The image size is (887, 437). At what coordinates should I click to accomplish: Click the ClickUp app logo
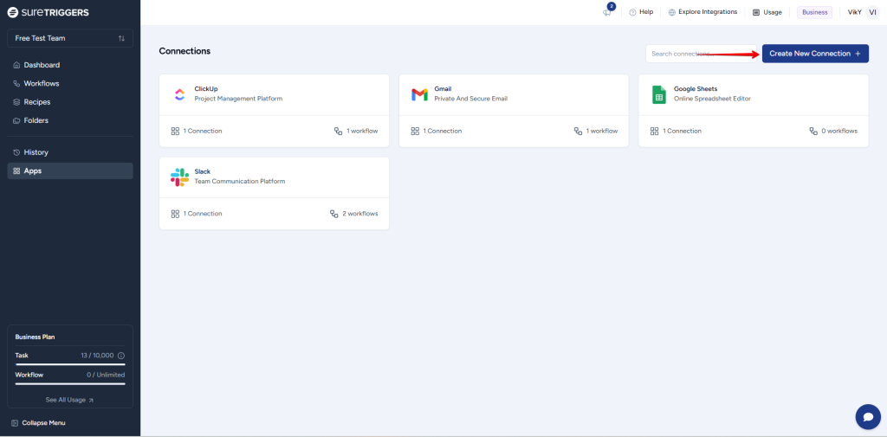(179, 94)
